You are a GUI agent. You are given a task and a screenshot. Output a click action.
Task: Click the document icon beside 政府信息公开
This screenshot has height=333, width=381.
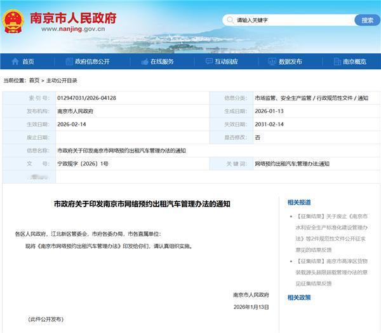click(69, 61)
